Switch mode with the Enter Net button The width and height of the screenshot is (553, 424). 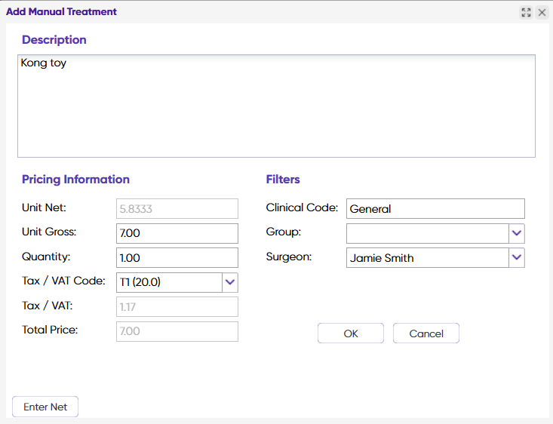(45, 407)
